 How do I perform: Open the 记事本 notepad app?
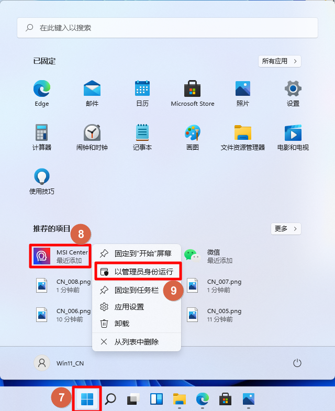coord(142,137)
